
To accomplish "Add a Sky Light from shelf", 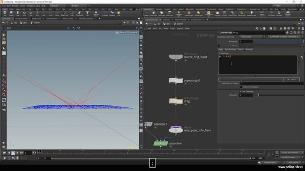I will point(217,14).
